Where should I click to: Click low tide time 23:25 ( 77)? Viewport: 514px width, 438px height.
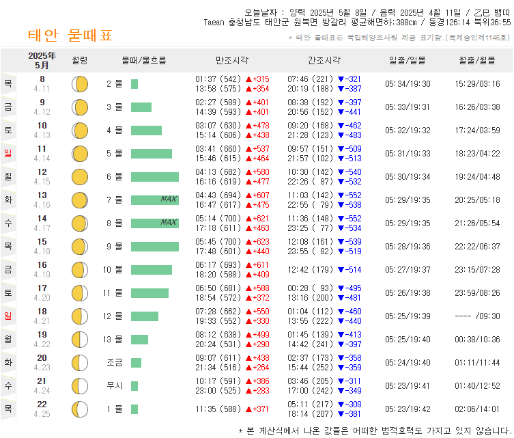coord(310,228)
